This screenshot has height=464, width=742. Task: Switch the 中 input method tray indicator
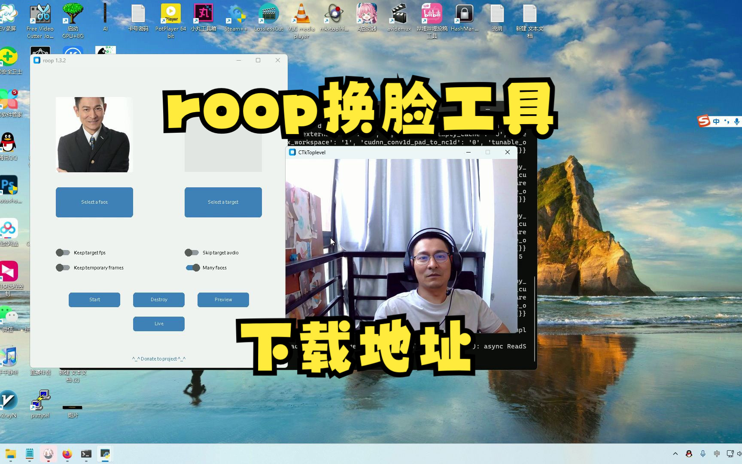pyautogui.click(x=717, y=454)
